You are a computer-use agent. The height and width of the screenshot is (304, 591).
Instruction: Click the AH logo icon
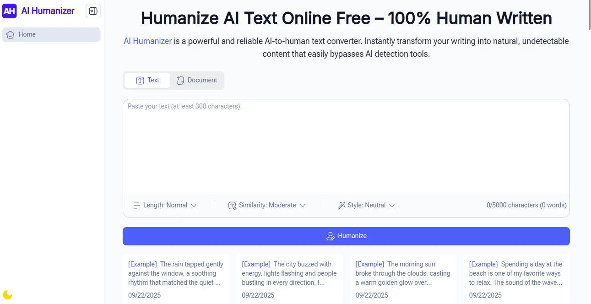[x=9, y=11]
